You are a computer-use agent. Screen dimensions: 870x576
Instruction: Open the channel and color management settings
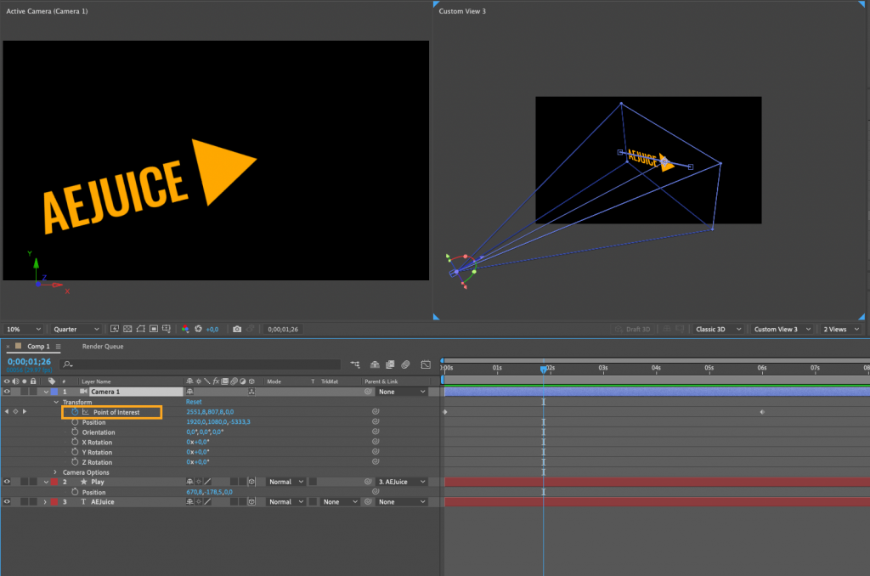[184, 329]
